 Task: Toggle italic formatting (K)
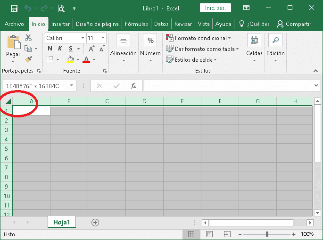pyautogui.click(x=60, y=49)
